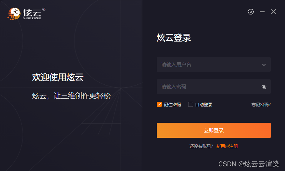Viewport: 285px width, 171px height.
Task: Focus the username input field
Action: [x=213, y=64]
